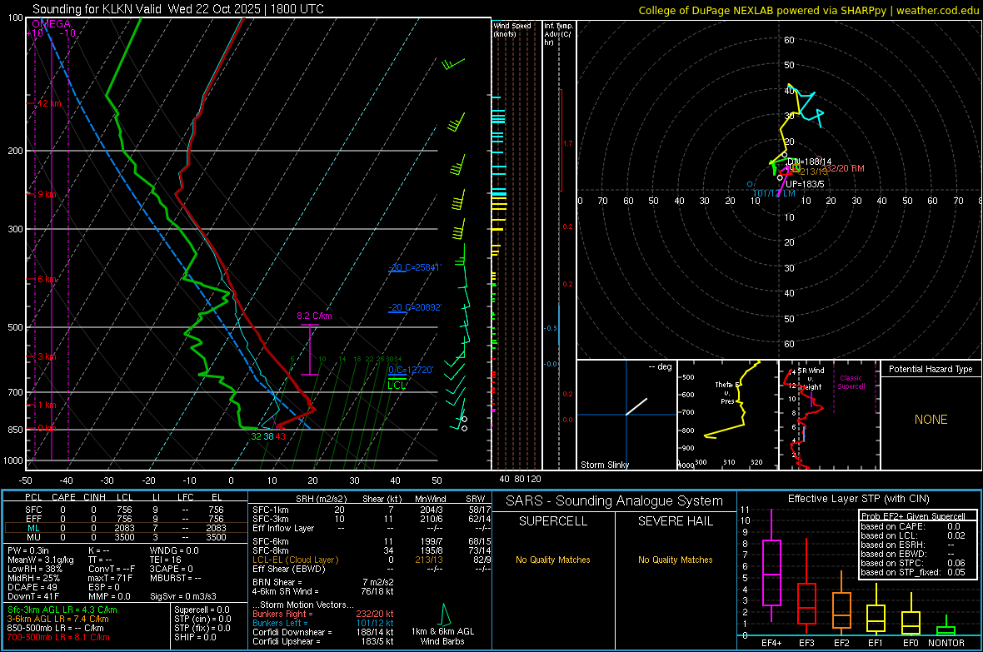Select the '232/20 RM' hodograph label

[x=842, y=168]
